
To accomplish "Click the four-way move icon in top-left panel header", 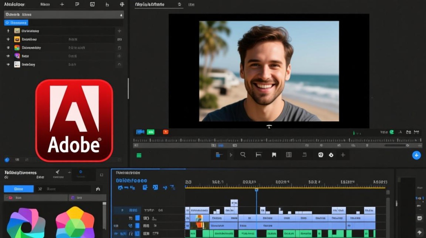I will point(122,4).
